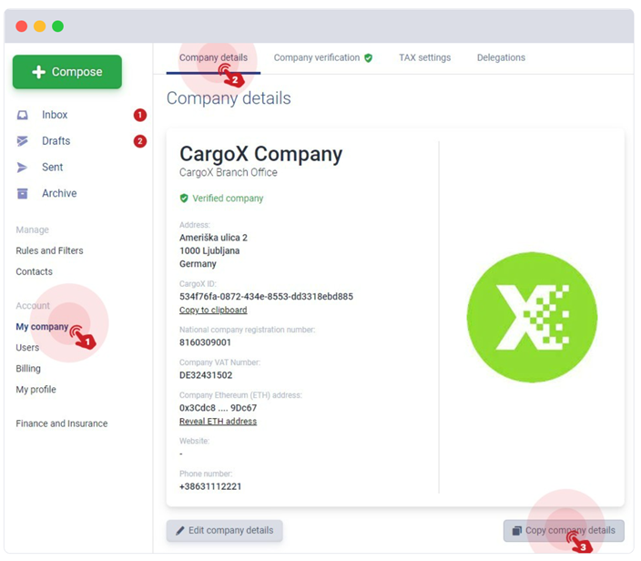Screen dimensions: 641x561
Task: Click Reveal ETH address link
Action: (218, 421)
